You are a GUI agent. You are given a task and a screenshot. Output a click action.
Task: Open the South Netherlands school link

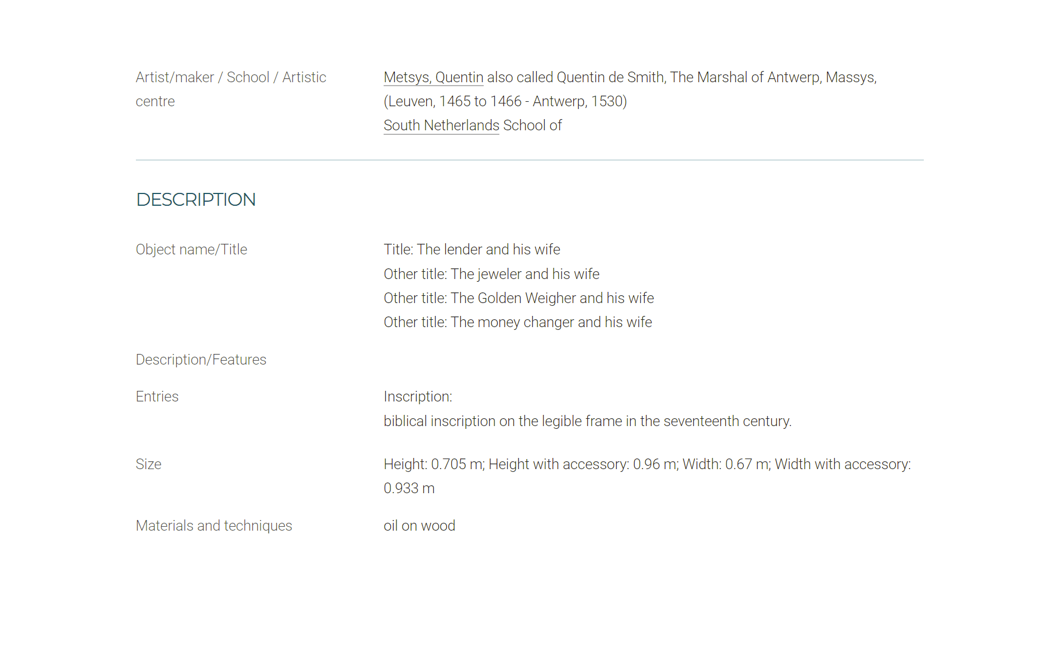[x=441, y=125]
